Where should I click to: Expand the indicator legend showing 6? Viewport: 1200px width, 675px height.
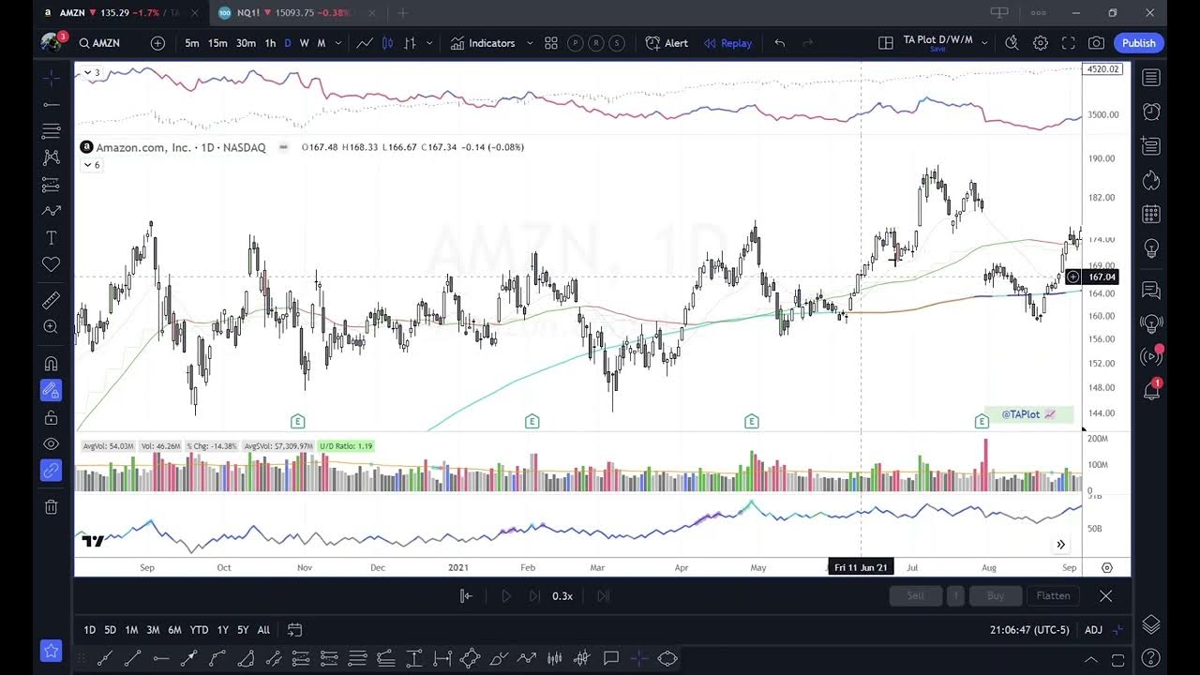click(x=92, y=165)
